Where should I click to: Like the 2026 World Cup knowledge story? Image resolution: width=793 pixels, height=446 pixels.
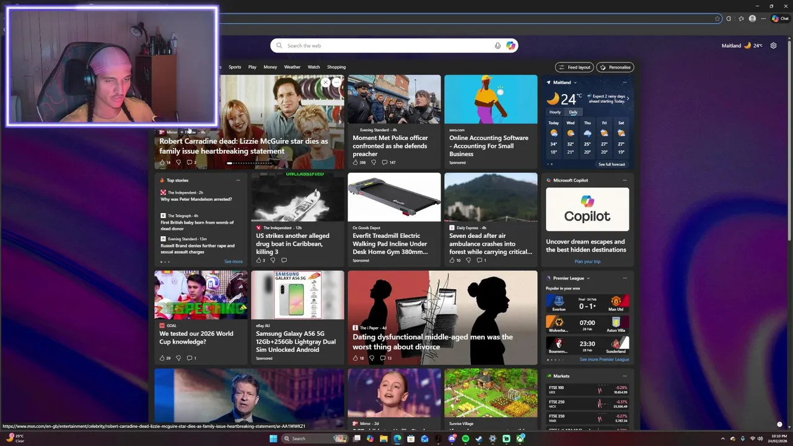coord(162,358)
